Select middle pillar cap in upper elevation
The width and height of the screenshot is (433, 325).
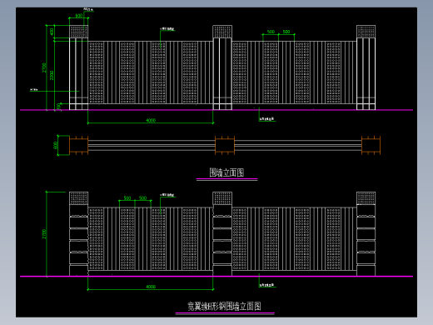click(222, 32)
